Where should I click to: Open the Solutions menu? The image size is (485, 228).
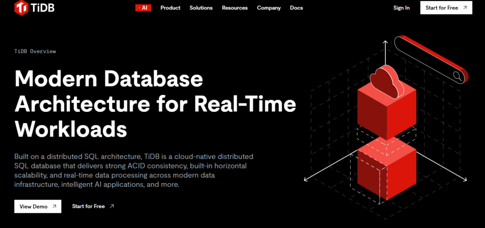pyautogui.click(x=201, y=8)
